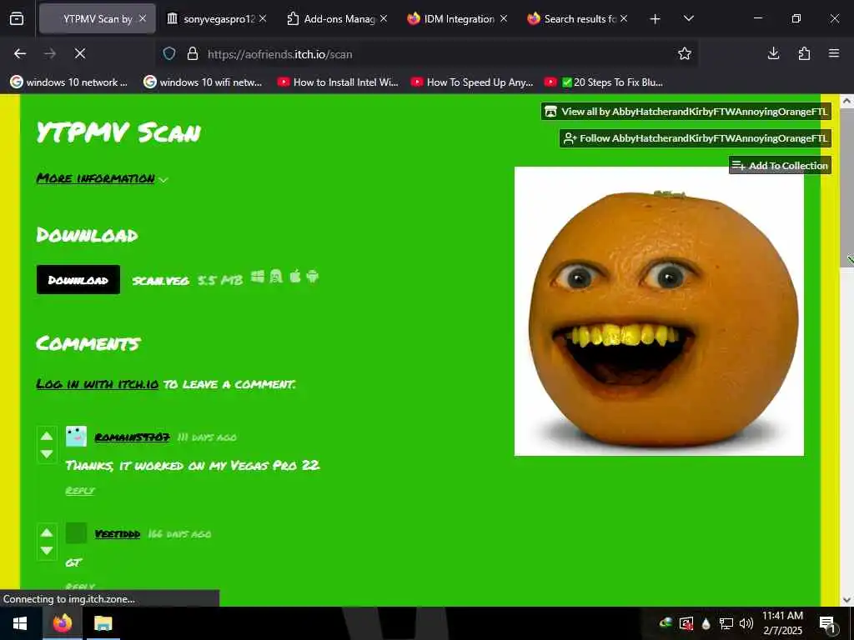
Task: Open the Romain59707 avatar image
Action: 76,437
